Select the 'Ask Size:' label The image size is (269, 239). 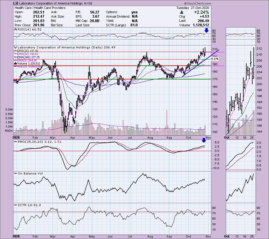(x=58, y=16)
